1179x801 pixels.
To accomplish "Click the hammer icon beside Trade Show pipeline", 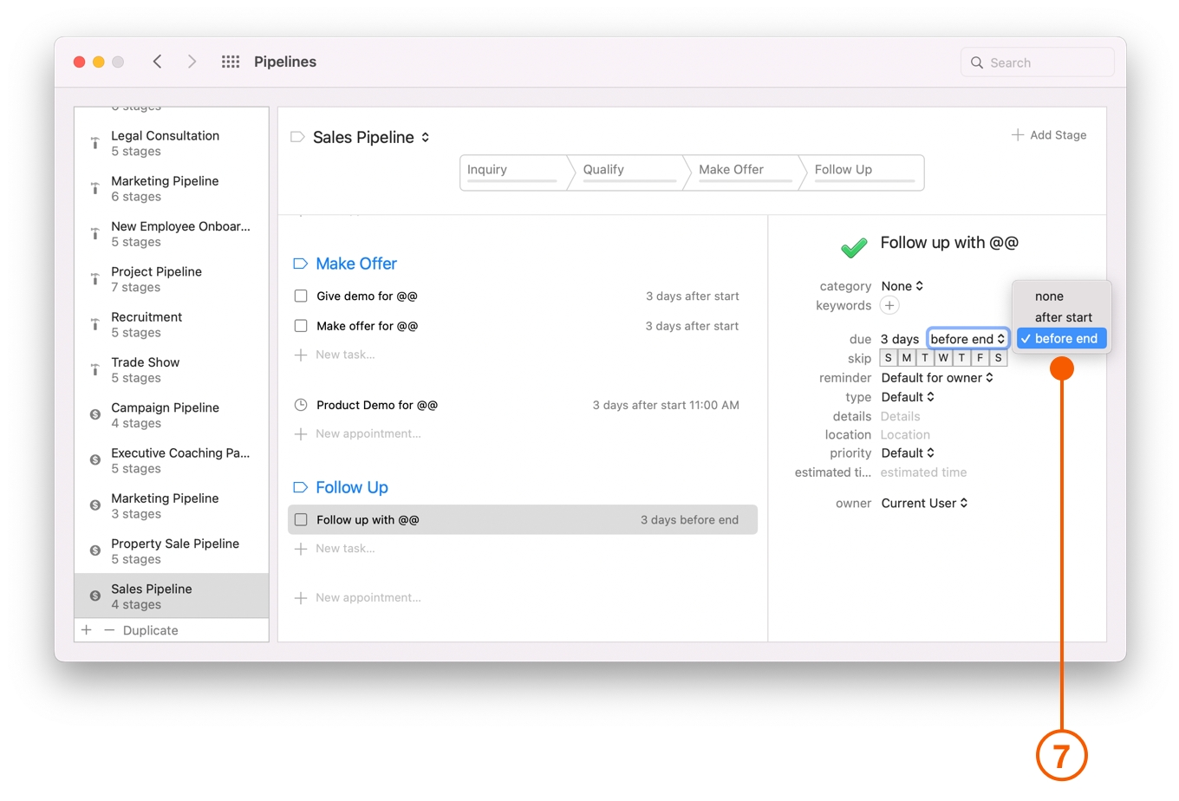I will [x=94, y=369].
